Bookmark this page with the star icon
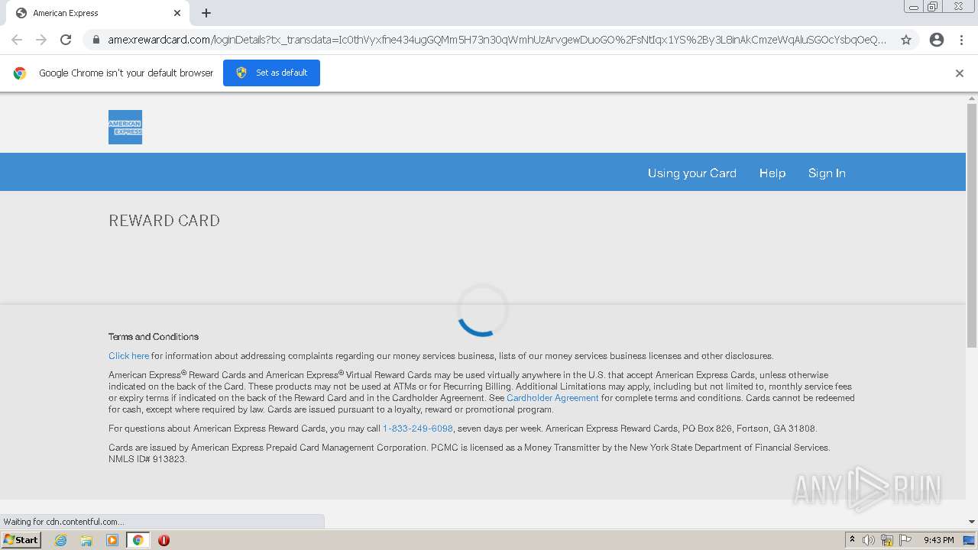Screen dimensions: 978x550 click(906, 40)
